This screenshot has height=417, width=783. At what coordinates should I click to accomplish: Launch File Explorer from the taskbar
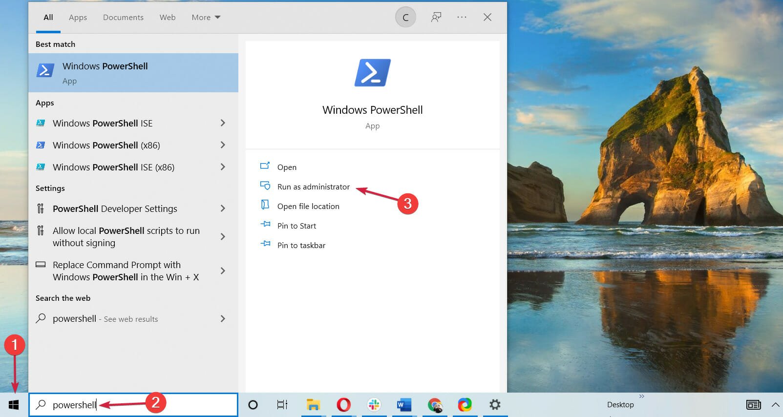(x=313, y=405)
